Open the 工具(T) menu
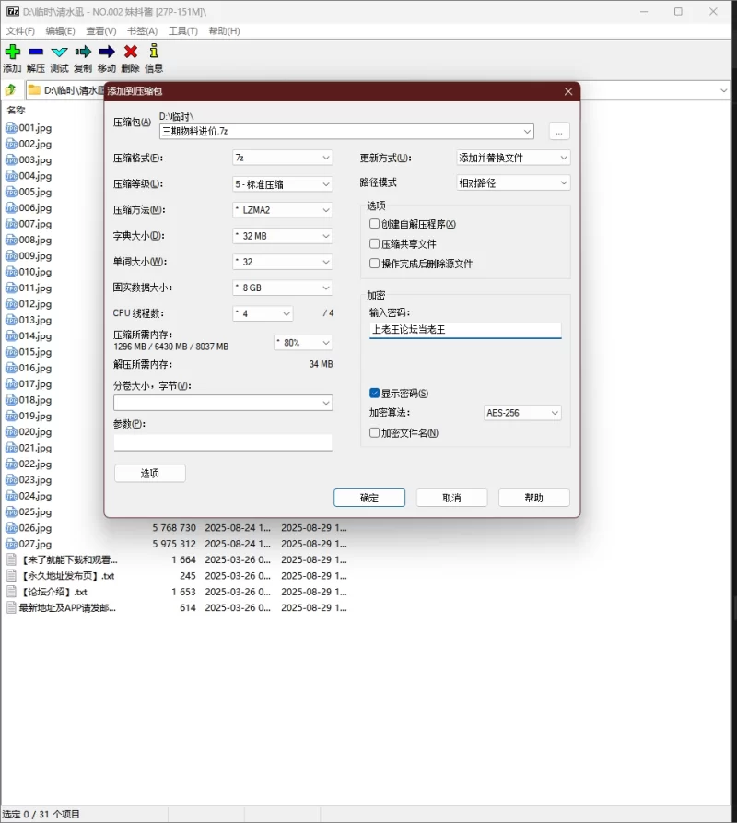737x823 pixels. (x=183, y=31)
